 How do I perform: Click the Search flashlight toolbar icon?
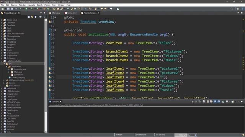click(x=62, y=9)
